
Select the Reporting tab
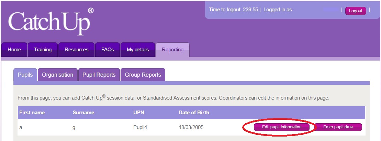coord(172,50)
